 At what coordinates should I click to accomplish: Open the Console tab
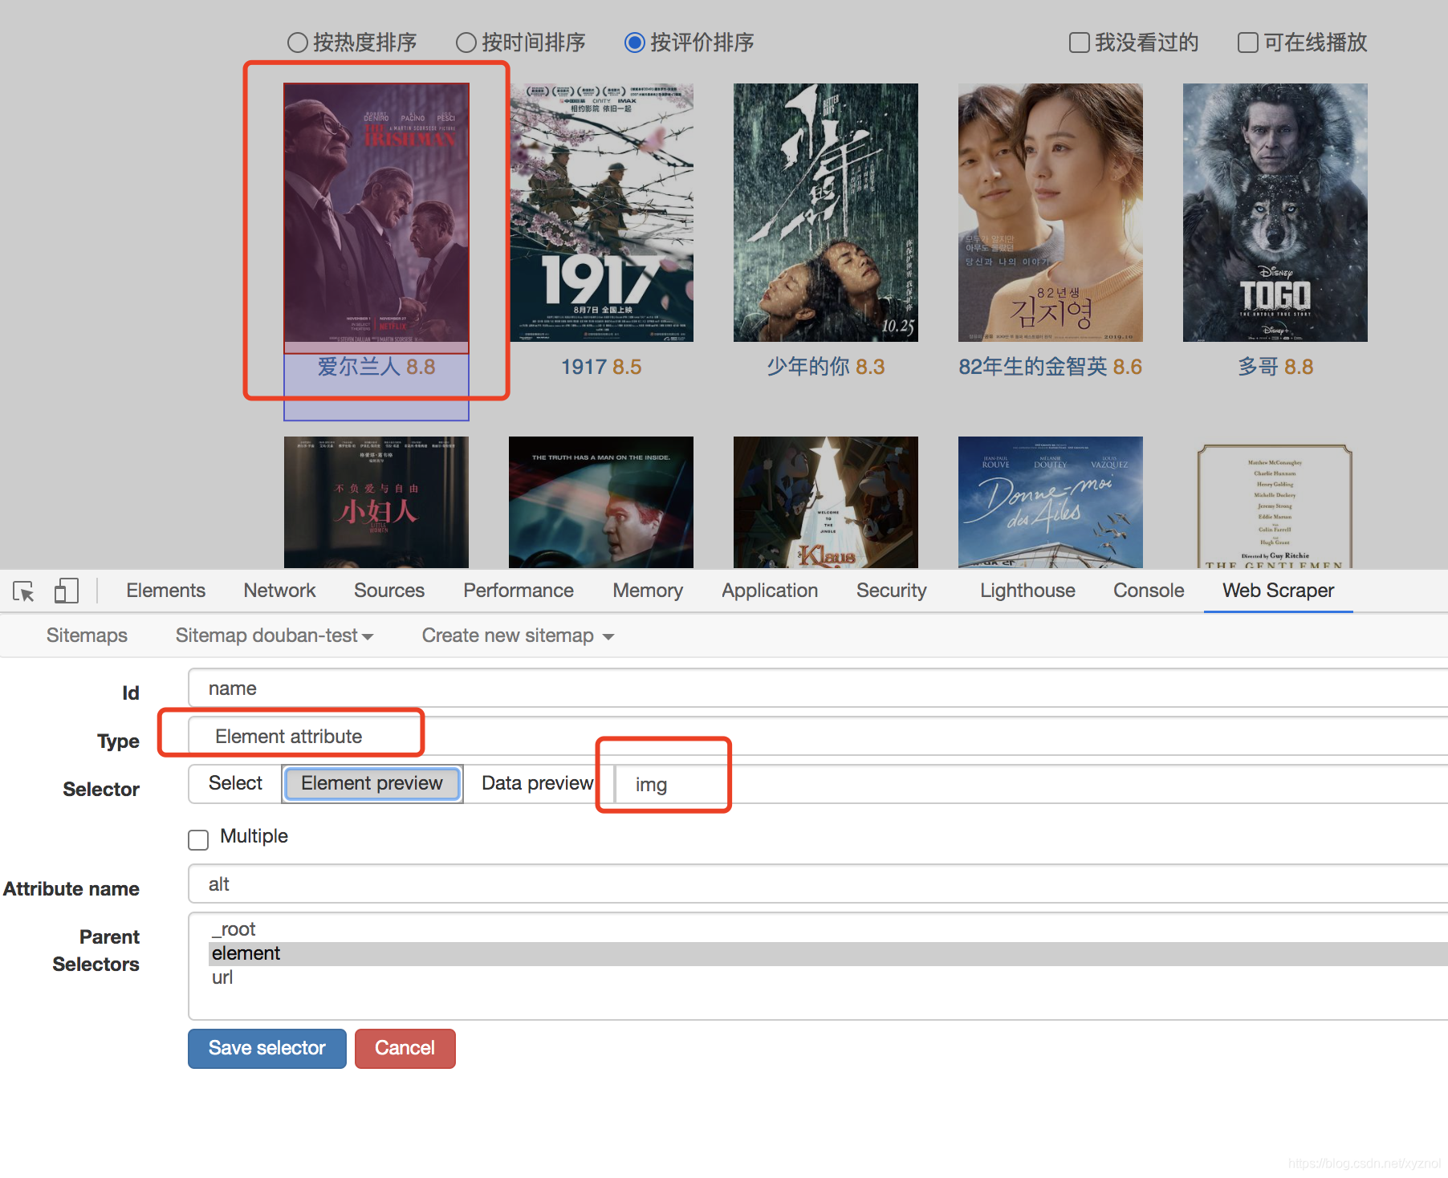[x=1149, y=591]
